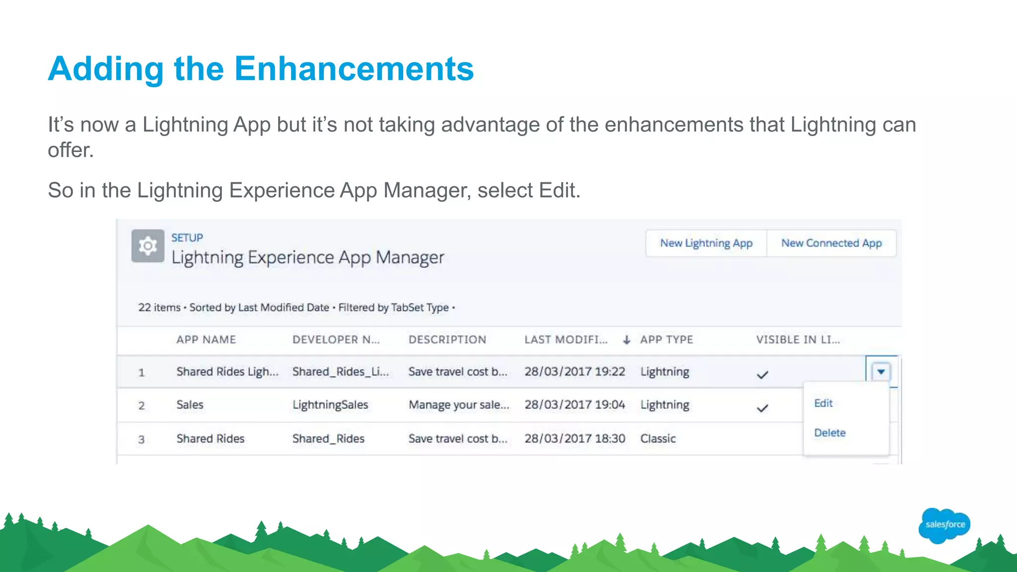Image resolution: width=1017 pixels, height=572 pixels.
Task: Click the Description column header
Action: [x=447, y=340]
